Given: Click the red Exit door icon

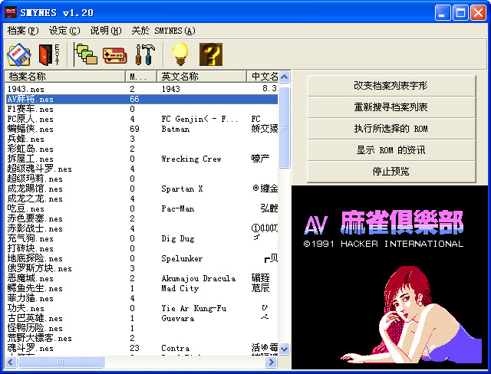Looking at the screenshot, I should (x=49, y=54).
